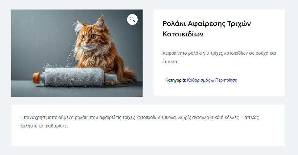Click the word Ρολάκι in the title
298x155 pixels.
coord(174,24)
